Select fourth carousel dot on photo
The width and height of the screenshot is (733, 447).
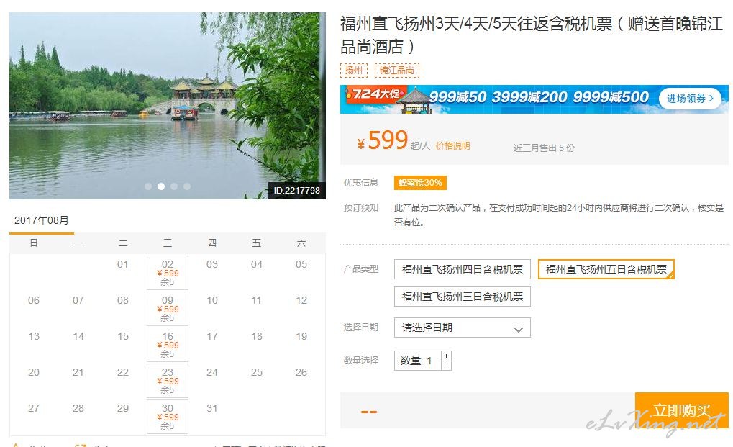[187, 186]
